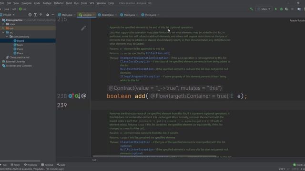Switch to the Place.java editor tab
Screen dimensions: 305x171
click(129, 15)
